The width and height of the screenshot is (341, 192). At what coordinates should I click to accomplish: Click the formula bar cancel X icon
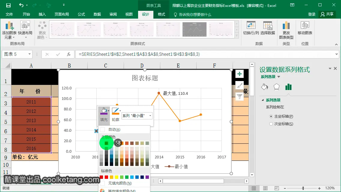(47, 54)
